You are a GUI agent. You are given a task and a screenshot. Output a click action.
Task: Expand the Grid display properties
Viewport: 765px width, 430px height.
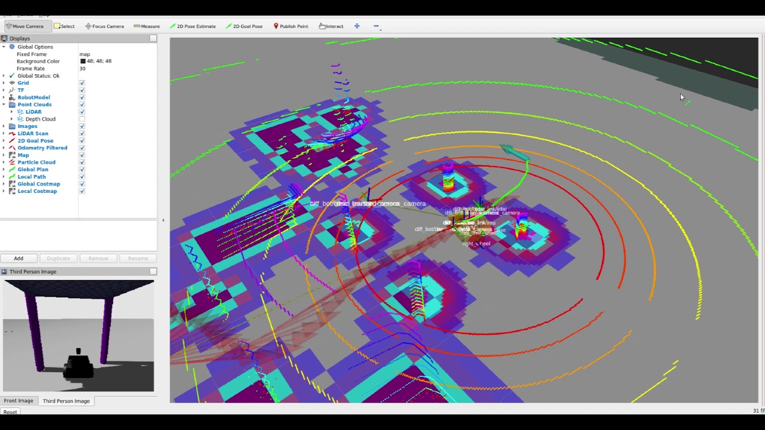click(4, 83)
